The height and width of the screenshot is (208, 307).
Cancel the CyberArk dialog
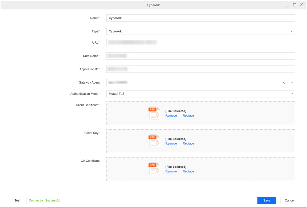tap(290, 200)
